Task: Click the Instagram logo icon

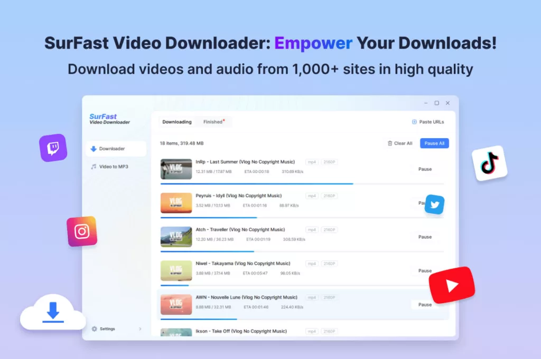Action: (x=82, y=231)
